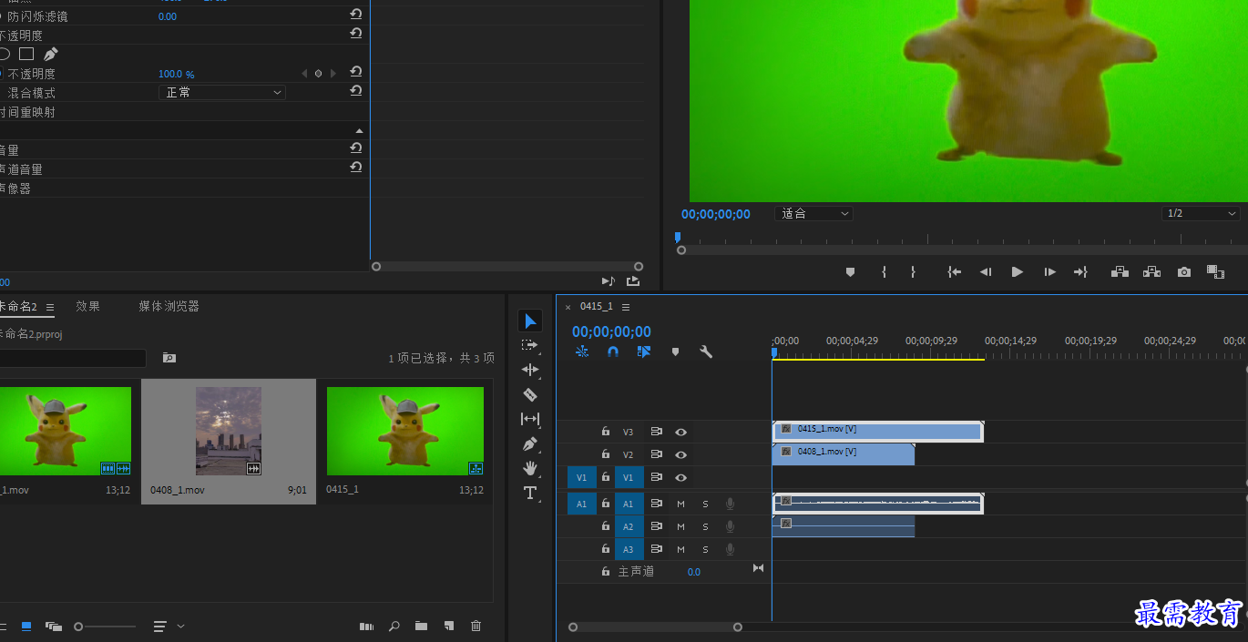Toggle snapping magnet in the timeline
This screenshot has width=1248, height=642.
613,352
